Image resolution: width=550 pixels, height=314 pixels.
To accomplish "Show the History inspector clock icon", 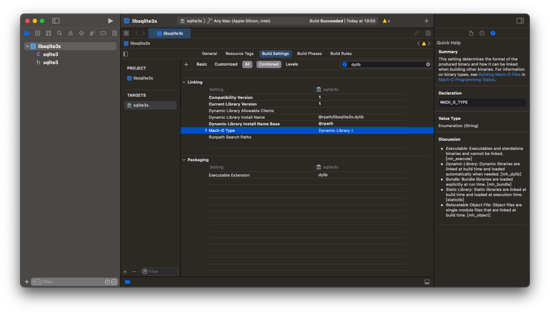I will click(x=482, y=33).
